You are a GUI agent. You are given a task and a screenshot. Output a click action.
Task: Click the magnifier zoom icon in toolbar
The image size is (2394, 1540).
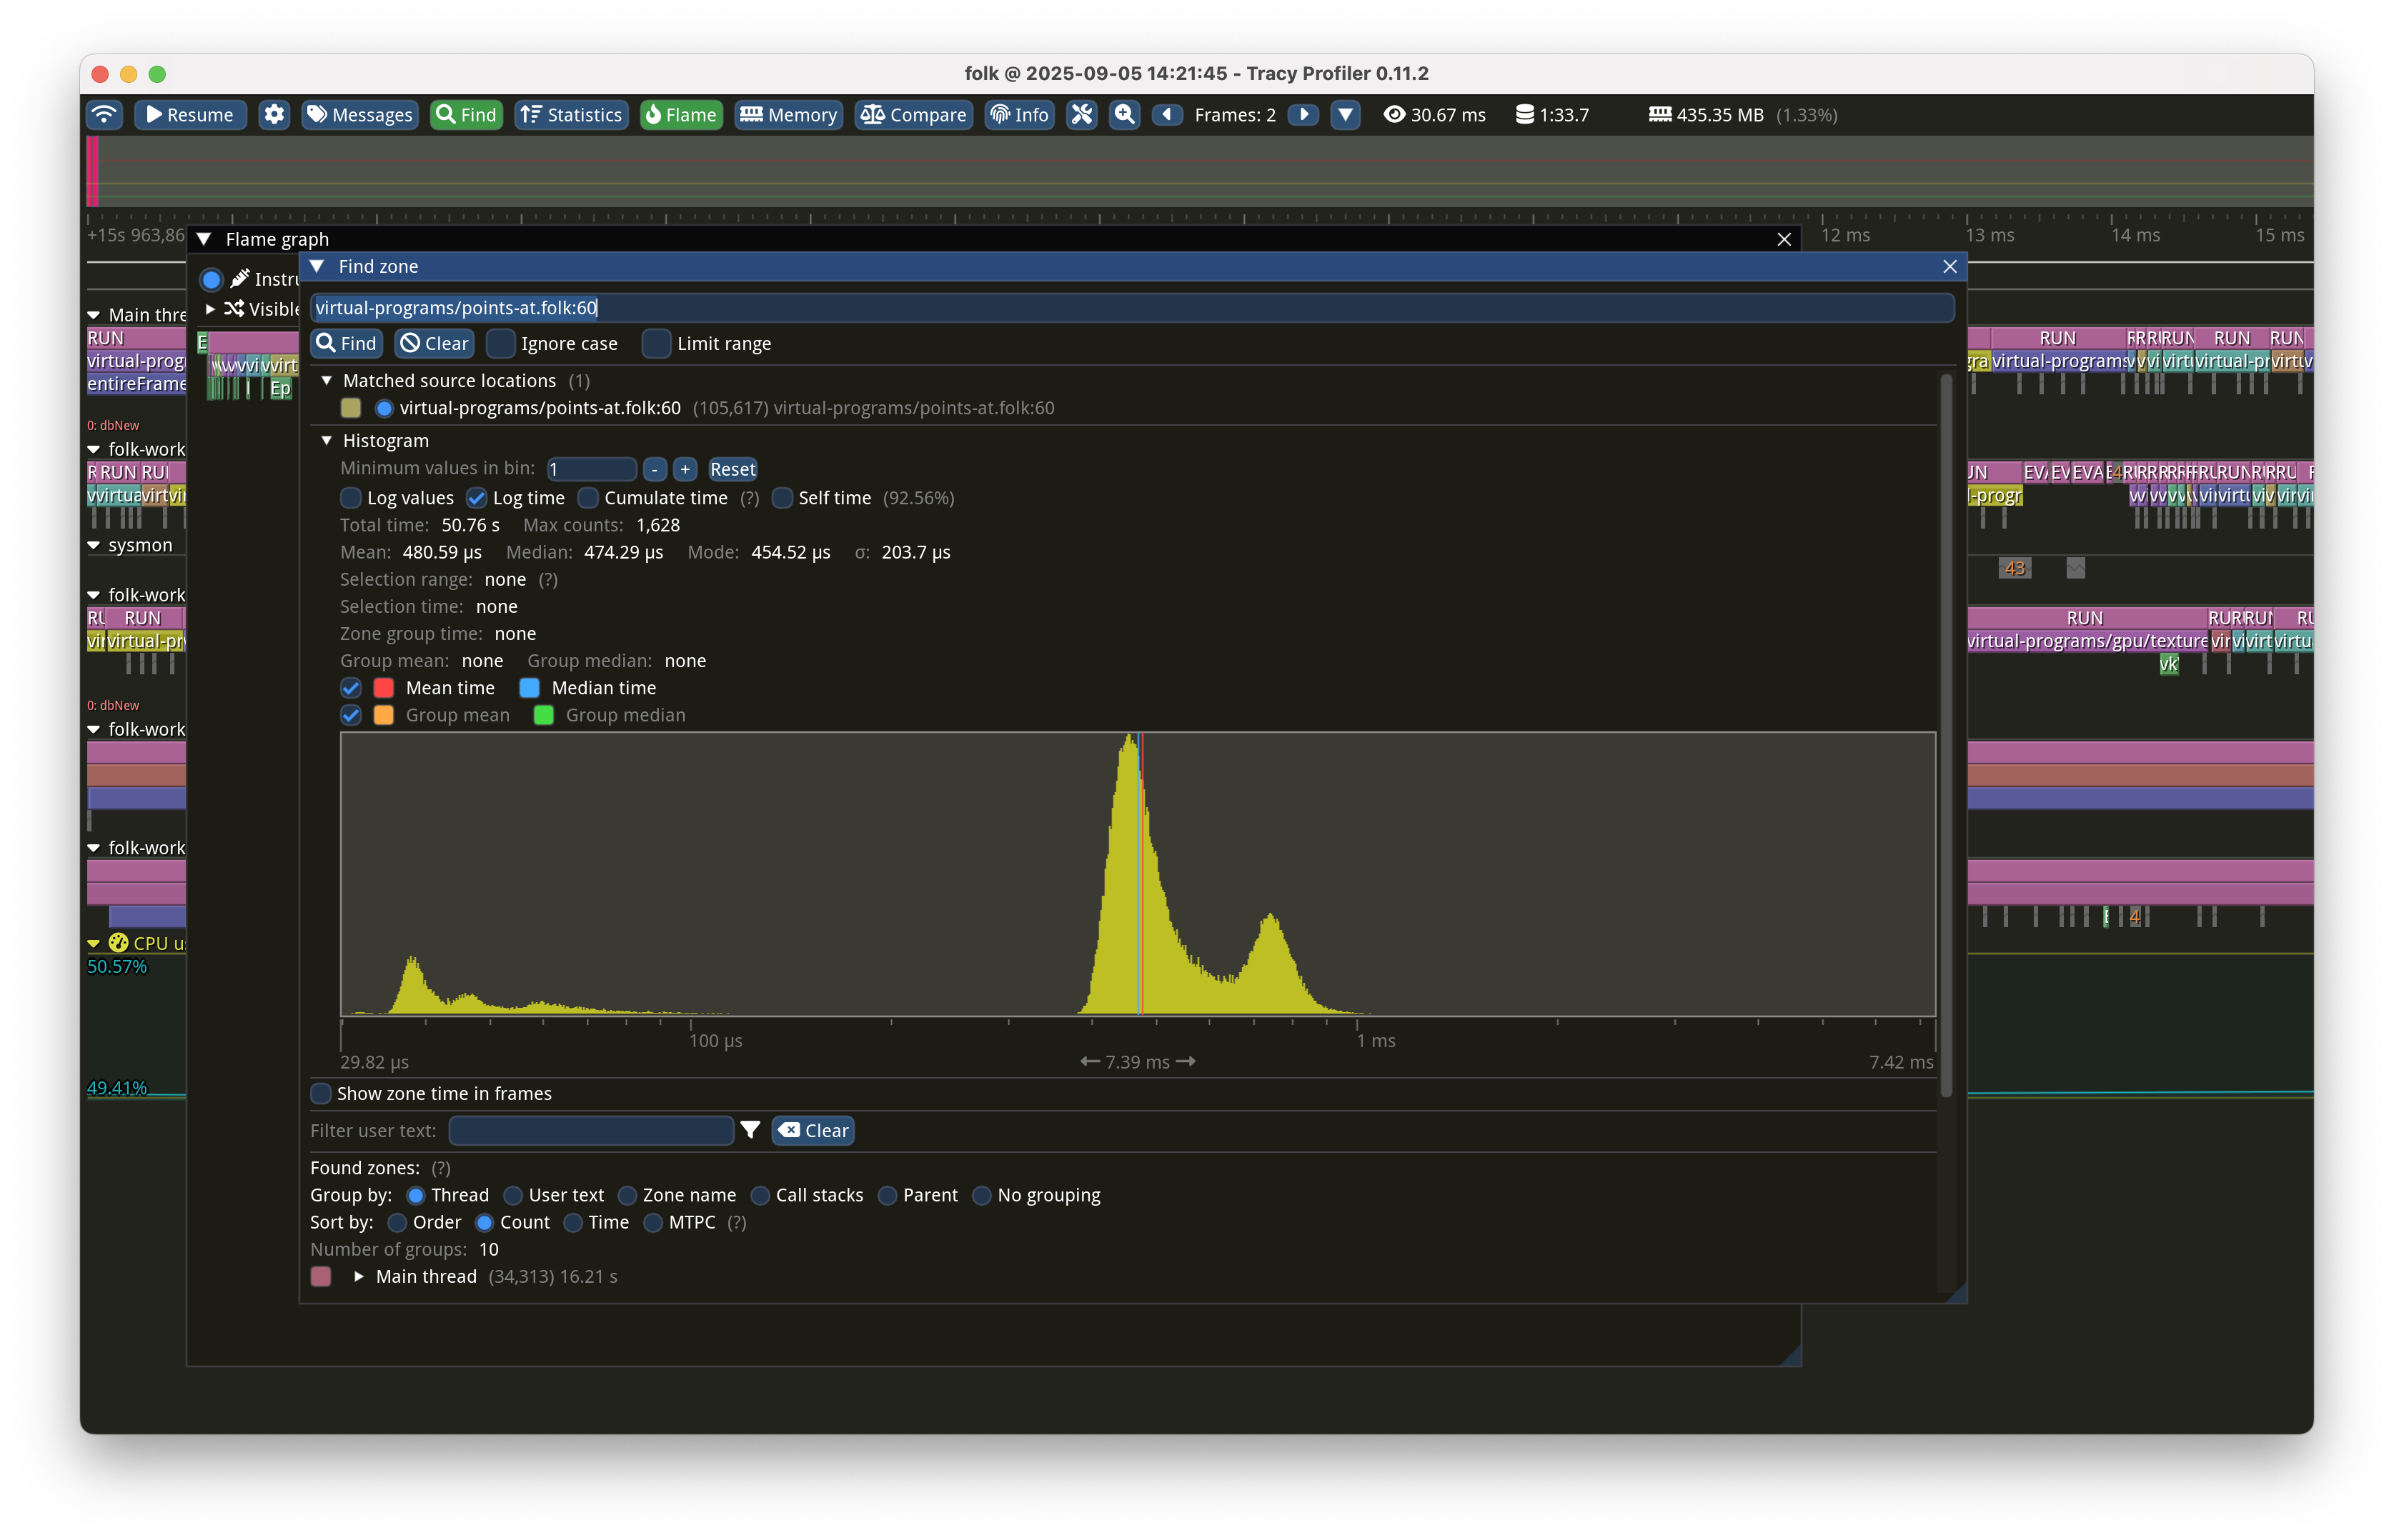tap(1125, 115)
